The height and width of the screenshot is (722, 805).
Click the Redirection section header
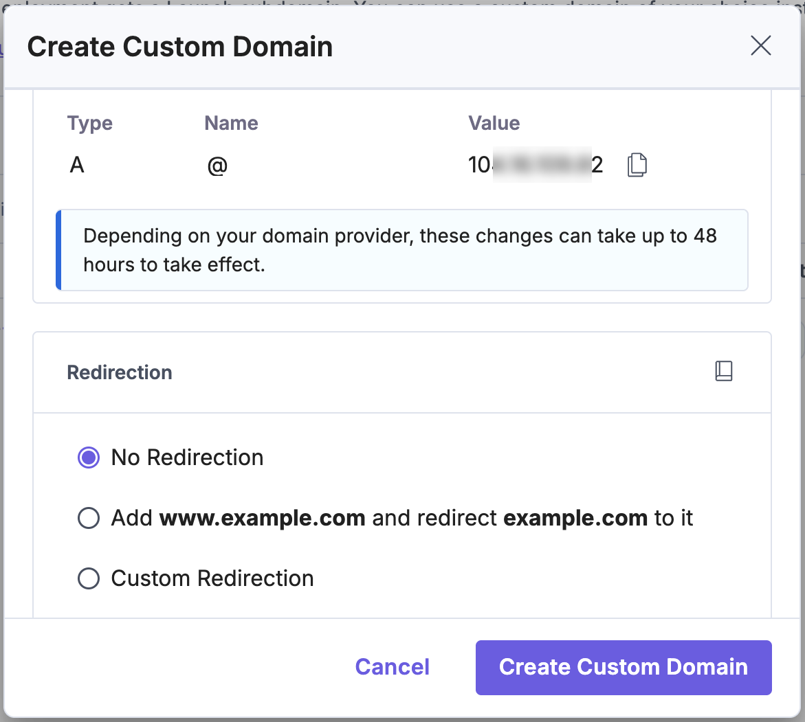119,372
